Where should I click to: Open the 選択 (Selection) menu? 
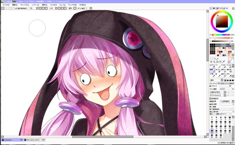(x=45, y=5)
